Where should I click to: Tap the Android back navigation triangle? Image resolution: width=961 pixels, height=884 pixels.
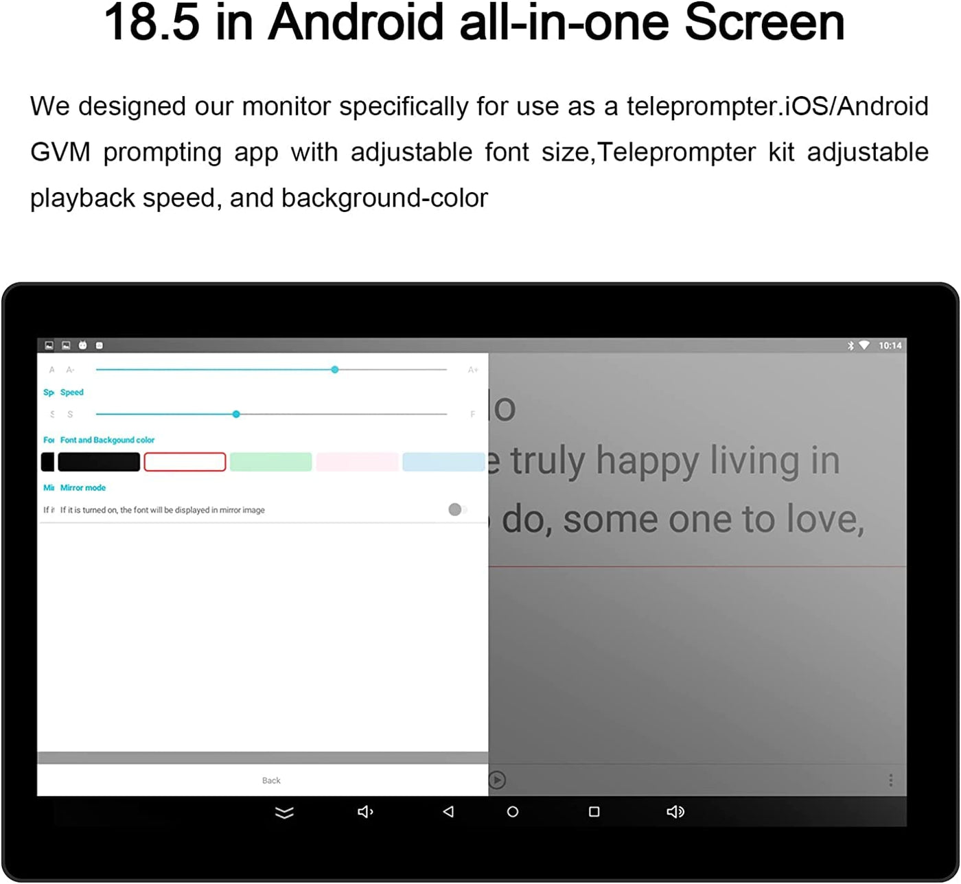pos(448,812)
